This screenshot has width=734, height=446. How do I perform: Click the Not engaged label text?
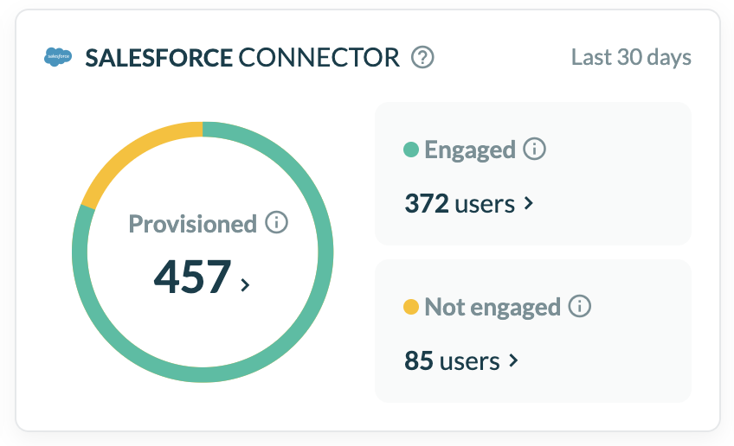point(492,307)
